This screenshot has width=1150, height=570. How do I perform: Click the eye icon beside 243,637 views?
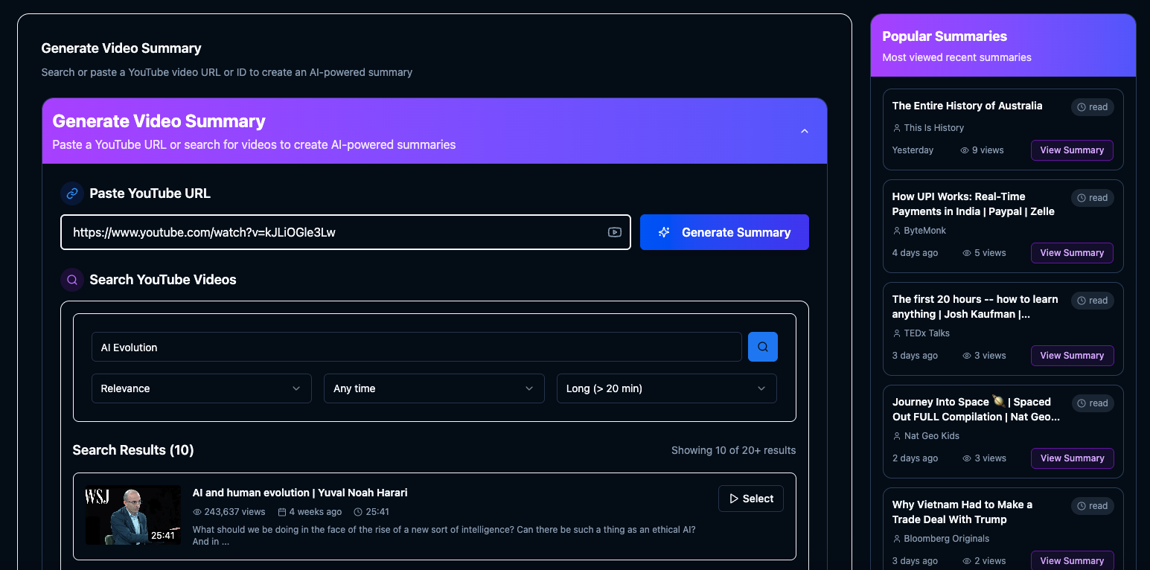pyautogui.click(x=197, y=512)
